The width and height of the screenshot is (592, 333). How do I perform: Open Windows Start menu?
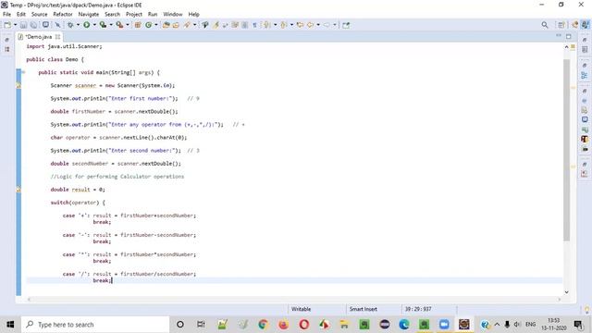pyautogui.click(x=10, y=325)
